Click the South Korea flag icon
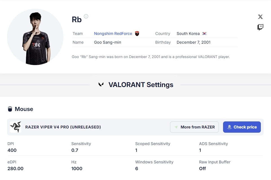 coord(204,34)
